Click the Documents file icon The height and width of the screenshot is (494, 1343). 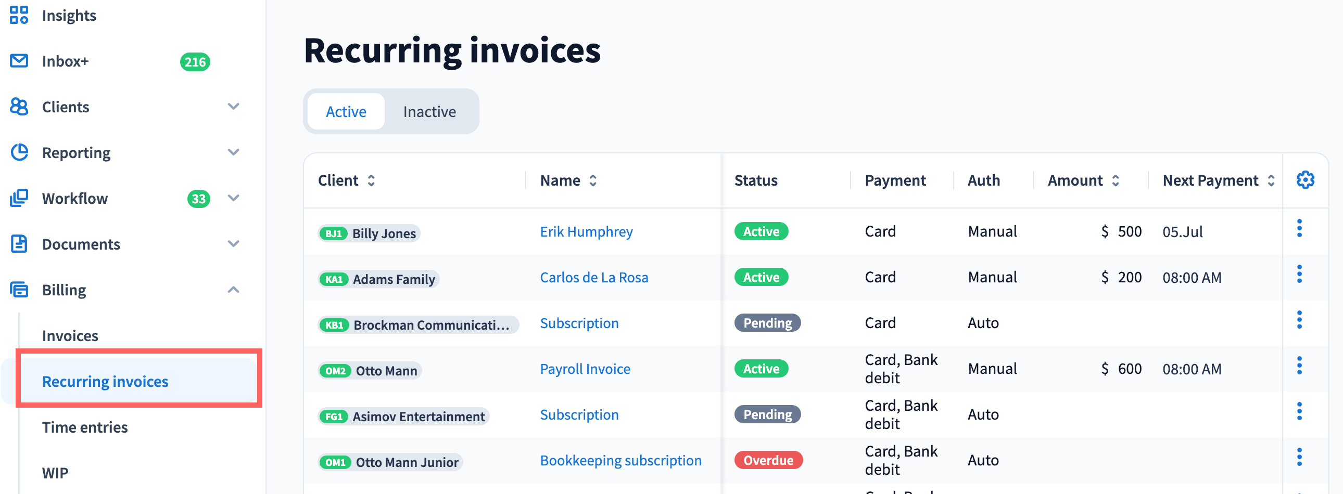point(19,243)
